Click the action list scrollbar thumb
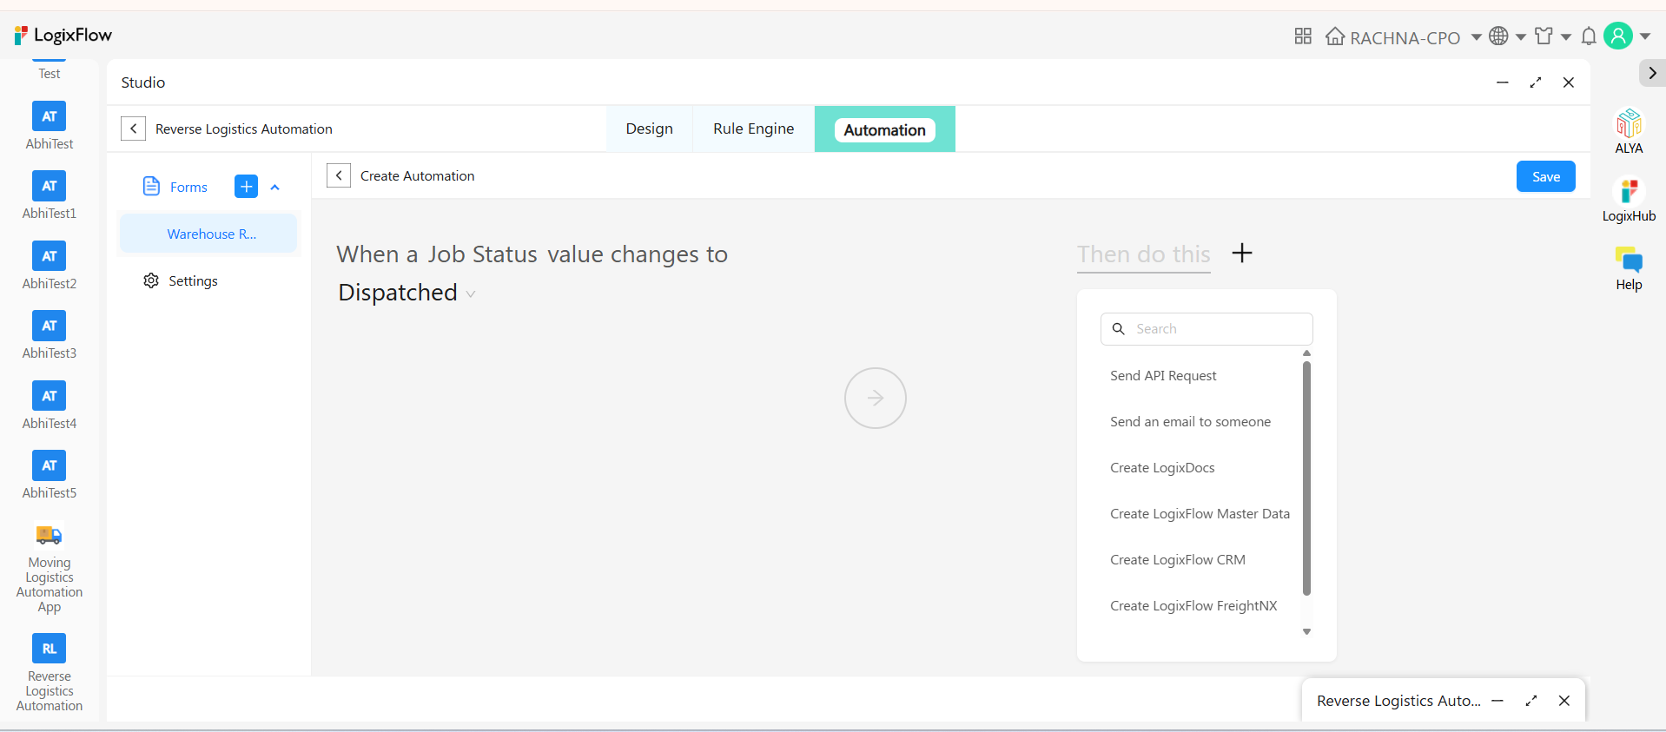Image resolution: width=1666 pixels, height=732 pixels. click(1306, 478)
